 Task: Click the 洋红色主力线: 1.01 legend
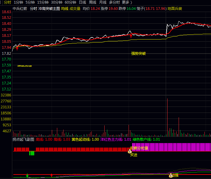[x=116, y=139]
